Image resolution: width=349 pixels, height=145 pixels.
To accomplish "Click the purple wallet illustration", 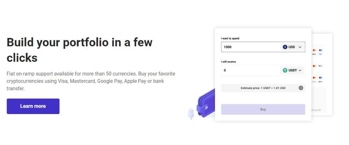I will click(206, 104).
